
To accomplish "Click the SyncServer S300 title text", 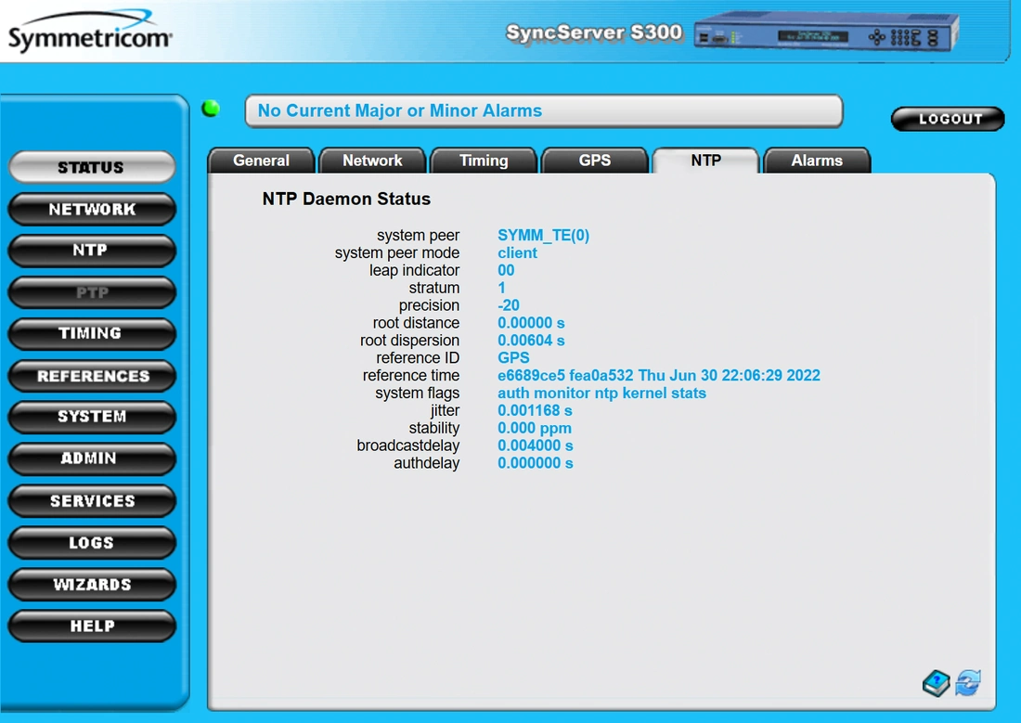I will click(x=594, y=32).
